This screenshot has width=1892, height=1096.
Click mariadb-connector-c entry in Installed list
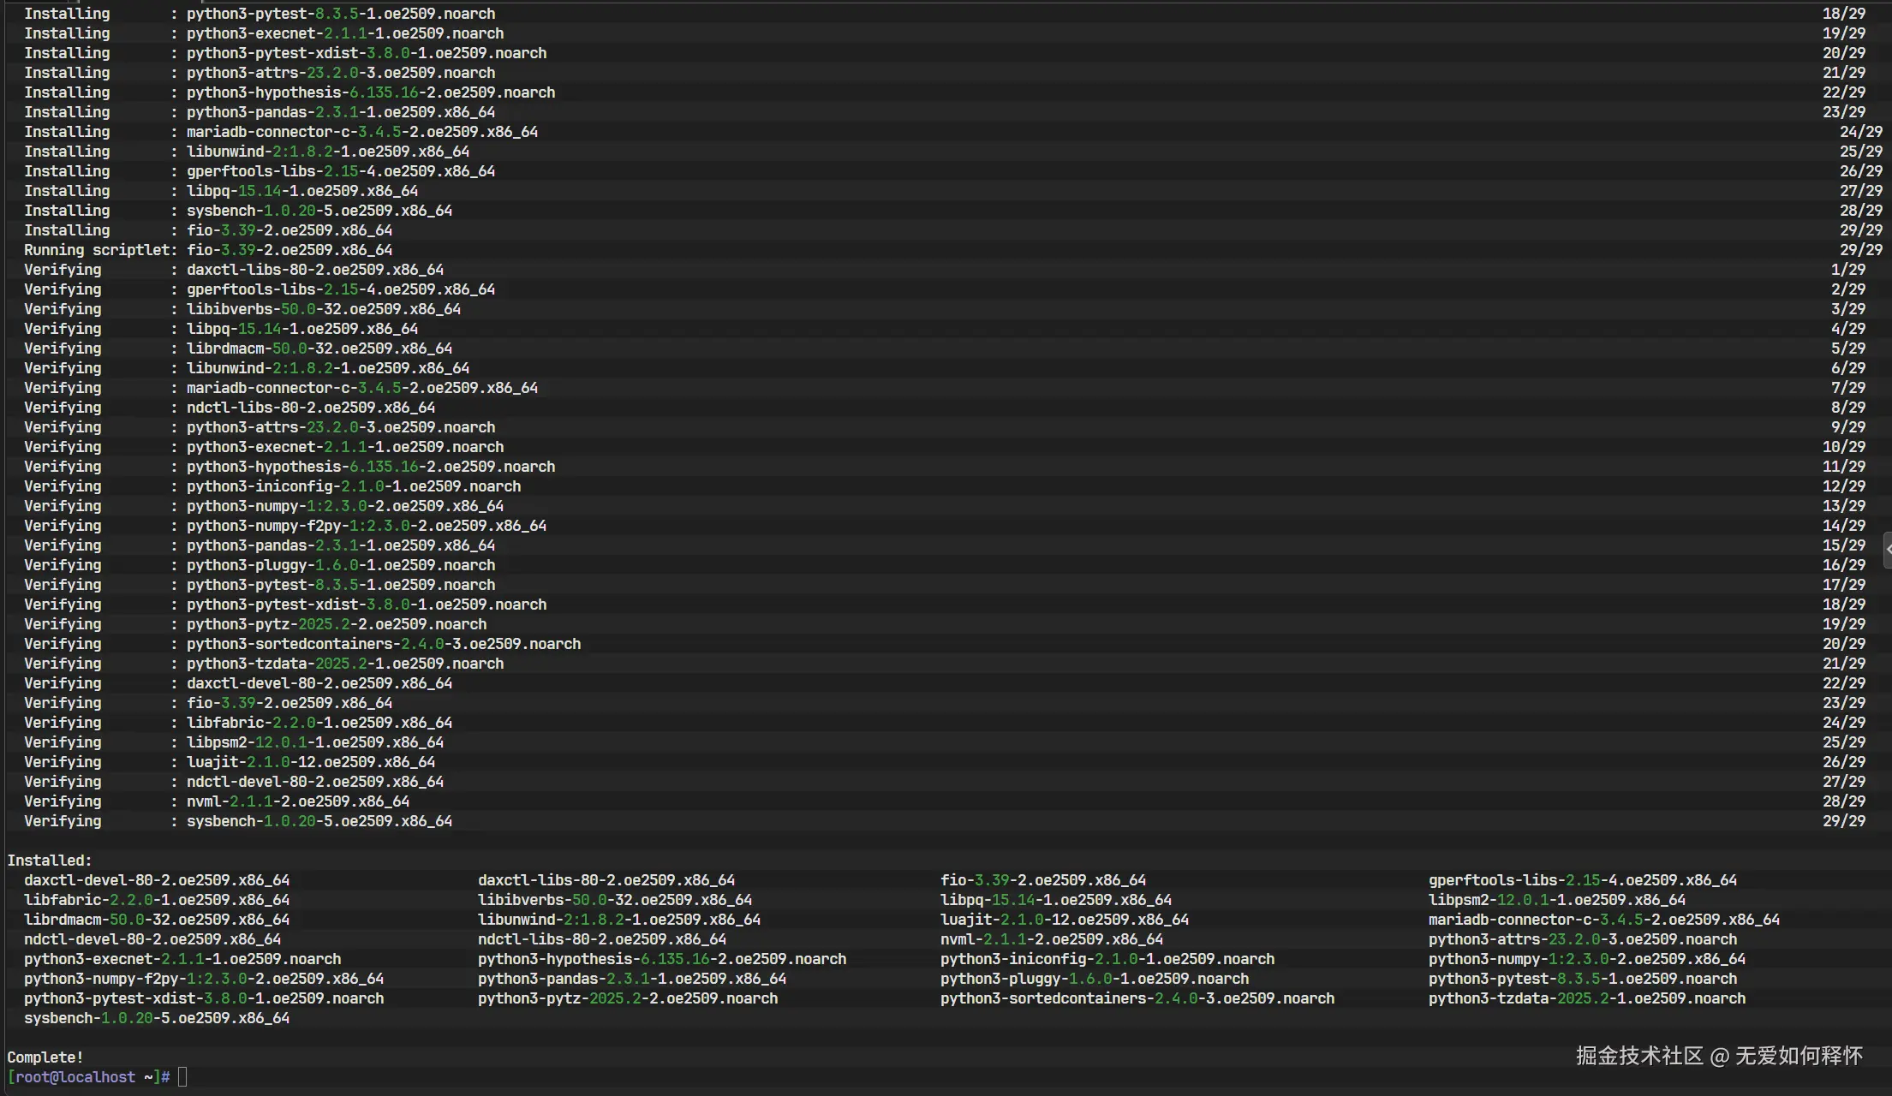click(x=1603, y=920)
